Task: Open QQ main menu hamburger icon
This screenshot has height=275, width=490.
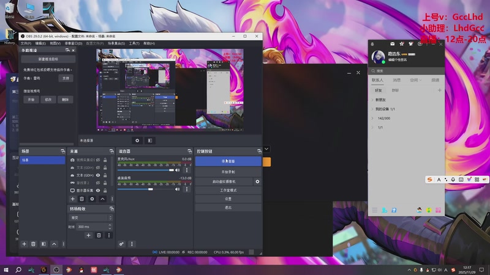Action: pos(375,210)
